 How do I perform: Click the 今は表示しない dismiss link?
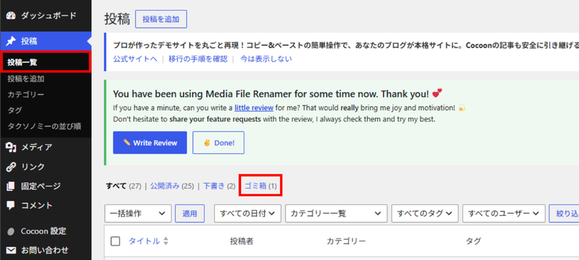coord(266,59)
